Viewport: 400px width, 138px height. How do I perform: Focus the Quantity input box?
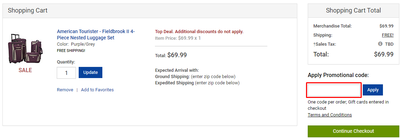point(66,73)
